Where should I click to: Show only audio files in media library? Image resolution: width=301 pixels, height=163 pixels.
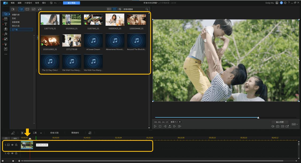40,9
